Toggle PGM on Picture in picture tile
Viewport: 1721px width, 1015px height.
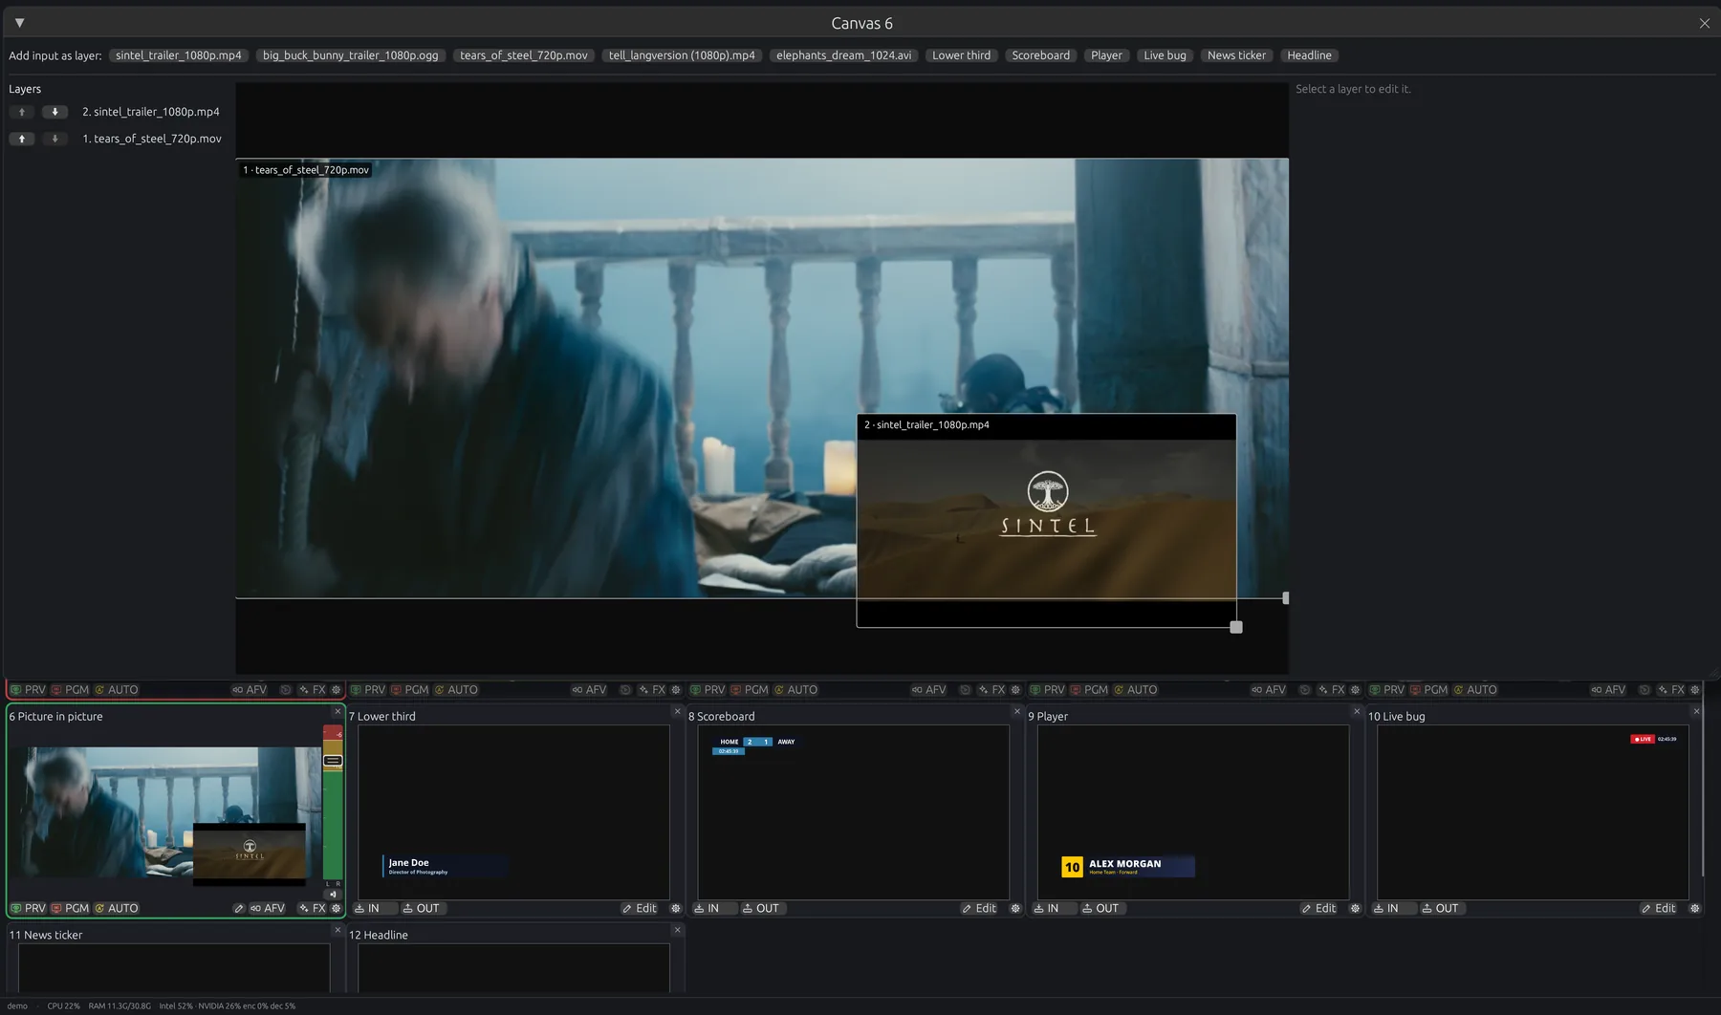point(70,908)
